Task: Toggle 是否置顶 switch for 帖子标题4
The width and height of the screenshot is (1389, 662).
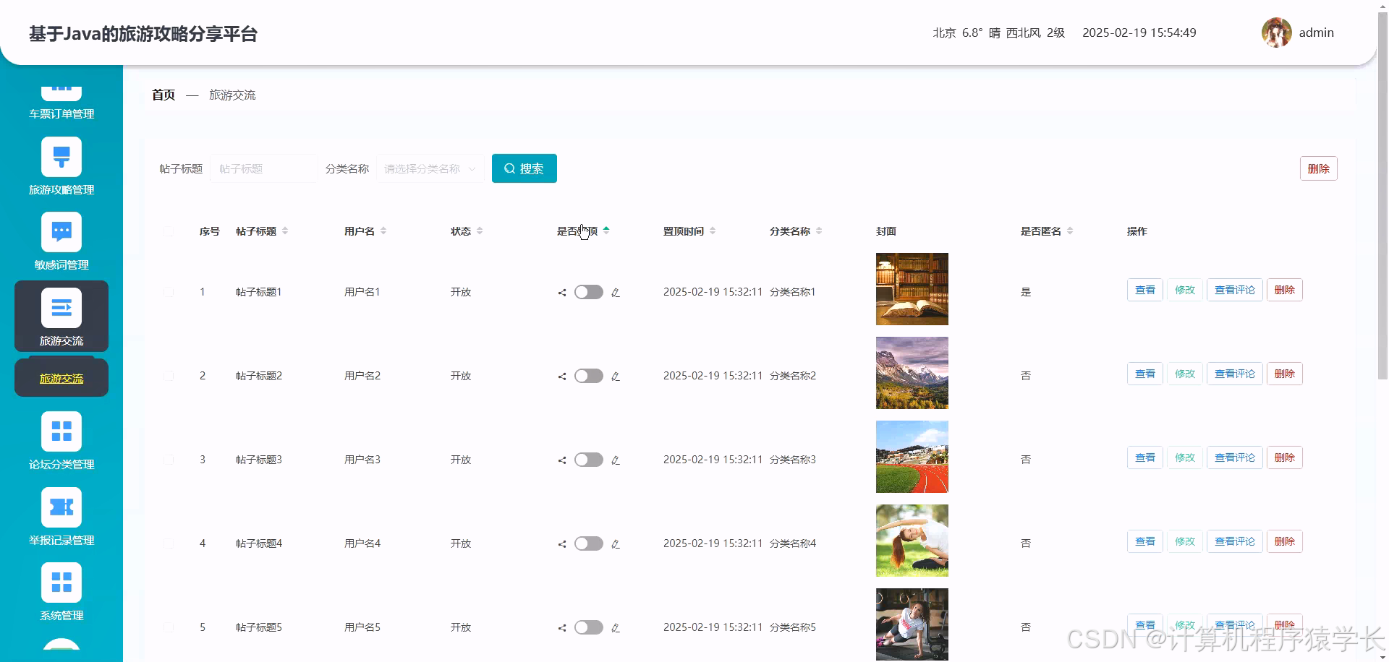Action: [x=589, y=543]
